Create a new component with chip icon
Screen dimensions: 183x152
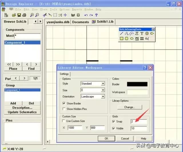tap(147, 33)
